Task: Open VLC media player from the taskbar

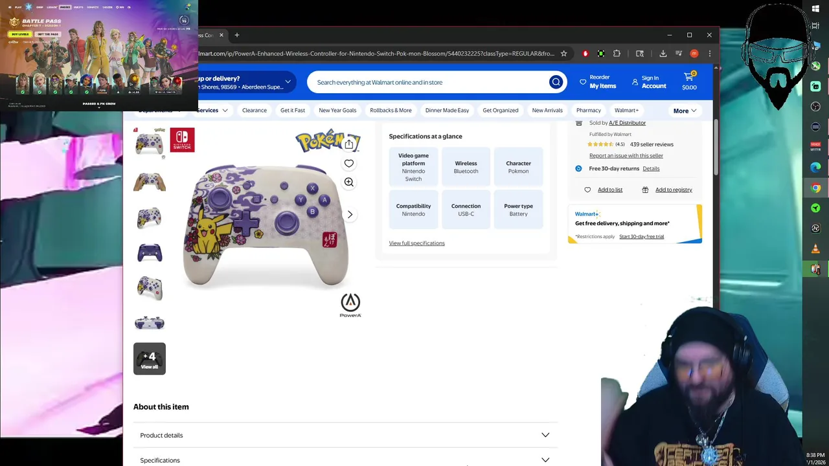Action: (x=815, y=249)
